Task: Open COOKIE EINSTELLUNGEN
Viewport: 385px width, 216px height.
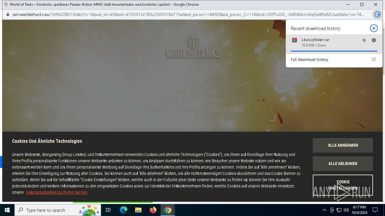Action: point(343,185)
